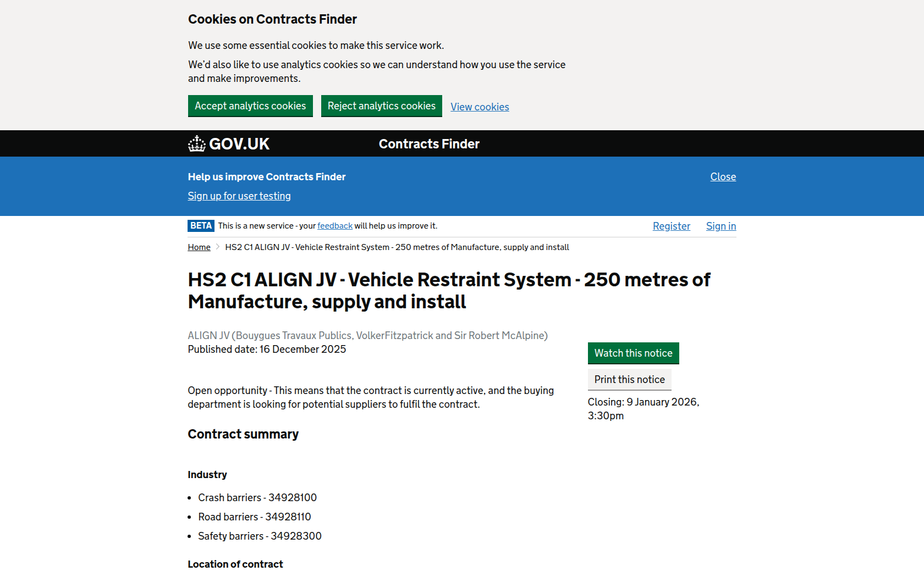Sign up for user testing

pyautogui.click(x=239, y=196)
